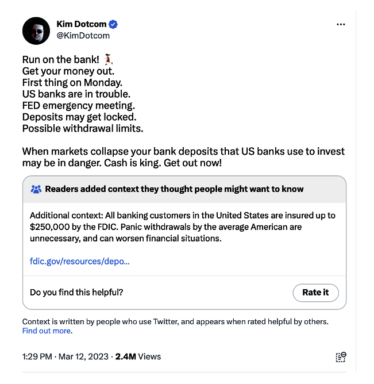The height and width of the screenshot is (384, 374).
Task: Click the 'FED emergency meeting.' tweet line
Action: click(78, 105)
